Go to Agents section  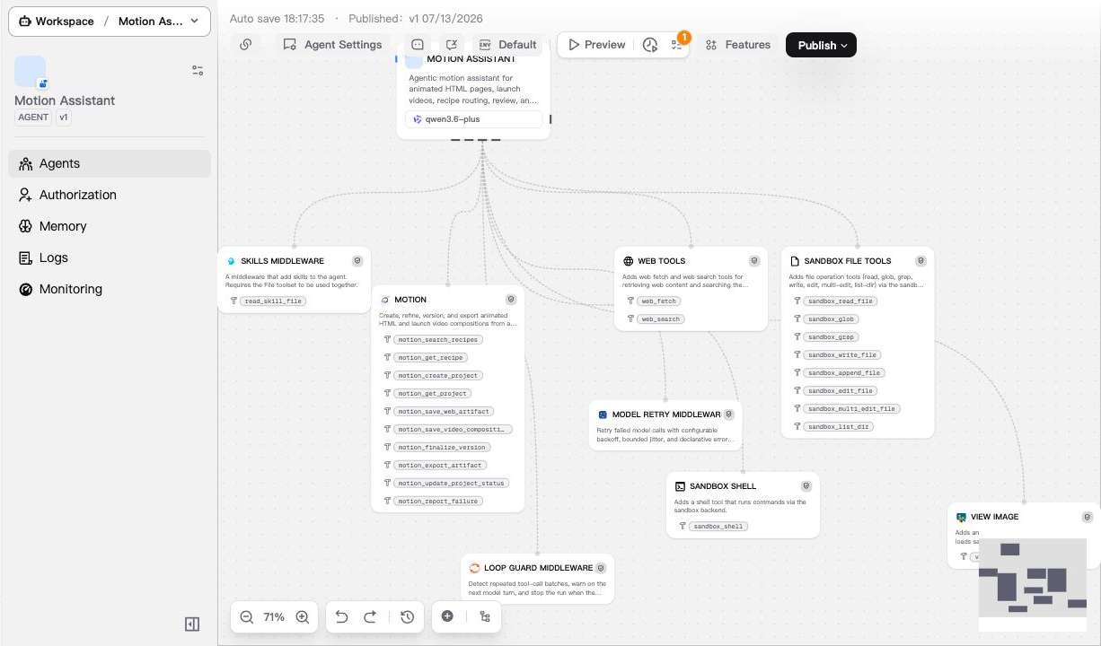pos(110,163)
